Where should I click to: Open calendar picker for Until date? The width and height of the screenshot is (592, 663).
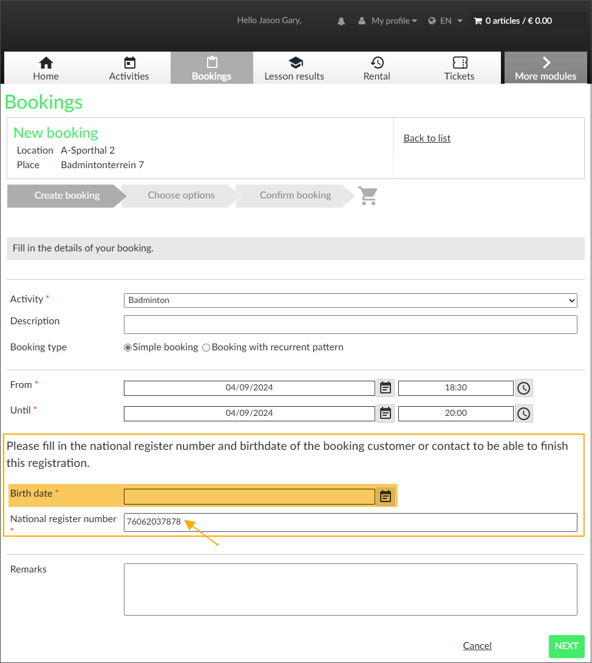click(386, 413)
